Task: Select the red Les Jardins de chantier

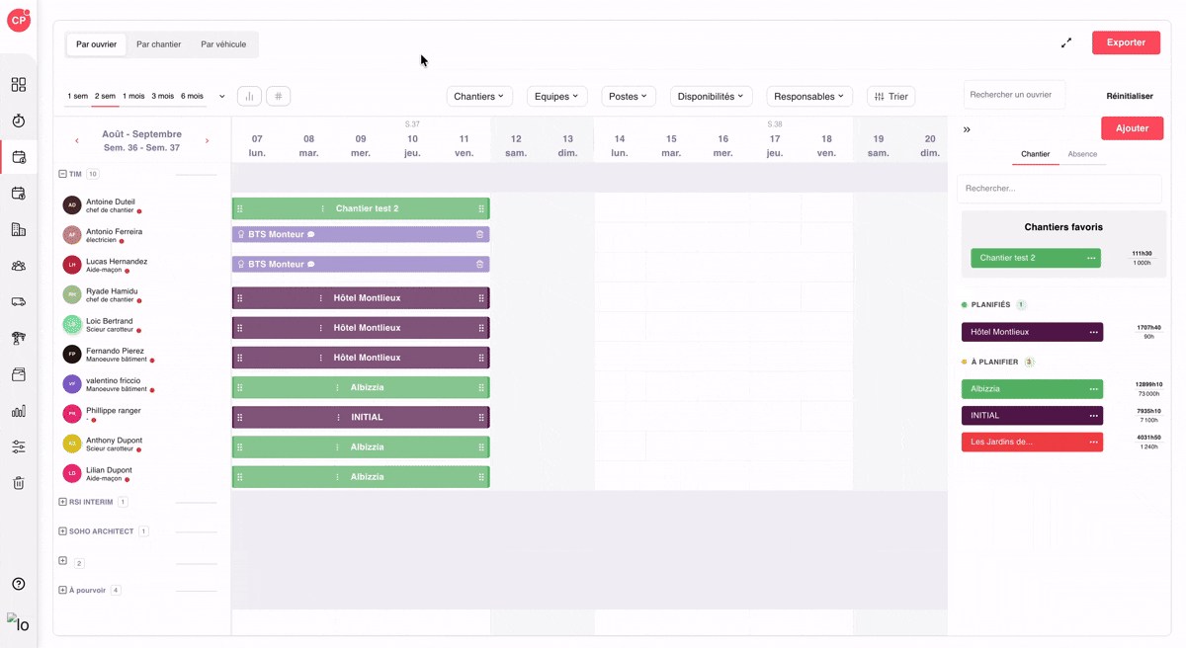Action: tap(1032, 442)
